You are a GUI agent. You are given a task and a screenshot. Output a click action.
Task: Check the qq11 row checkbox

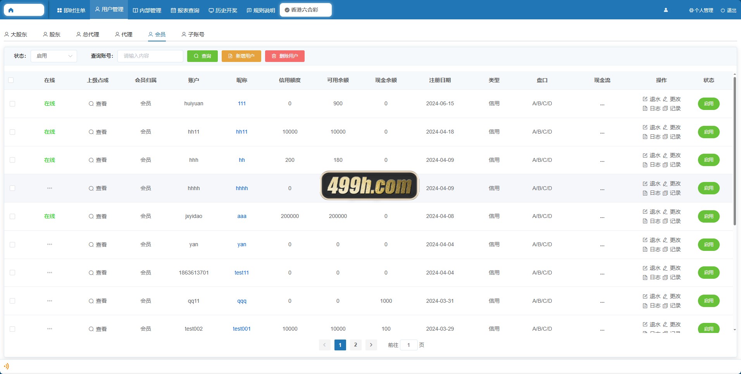(12, 301)
